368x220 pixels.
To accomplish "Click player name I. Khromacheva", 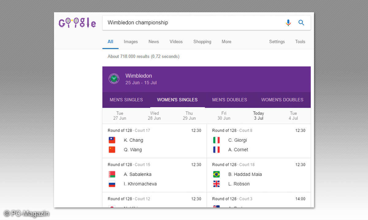I will 140,184.
